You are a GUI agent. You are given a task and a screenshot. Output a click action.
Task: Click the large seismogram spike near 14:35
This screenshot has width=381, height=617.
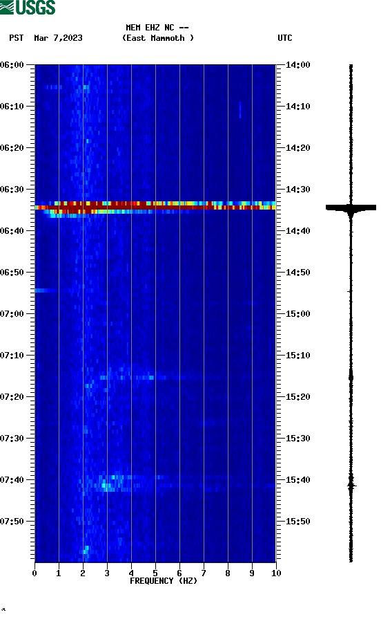(351, 208)
